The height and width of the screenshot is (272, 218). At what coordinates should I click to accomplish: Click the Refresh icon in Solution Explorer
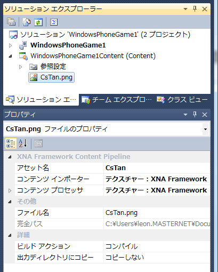[38, 22]
